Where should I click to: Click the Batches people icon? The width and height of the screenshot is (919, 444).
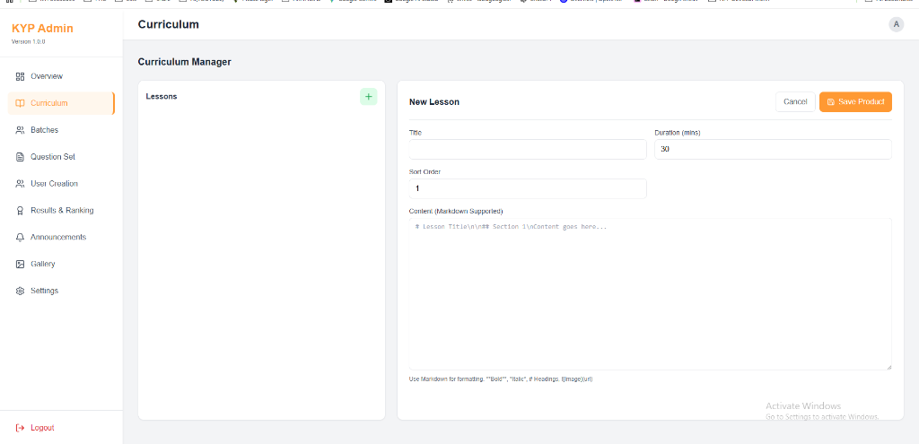20,130
